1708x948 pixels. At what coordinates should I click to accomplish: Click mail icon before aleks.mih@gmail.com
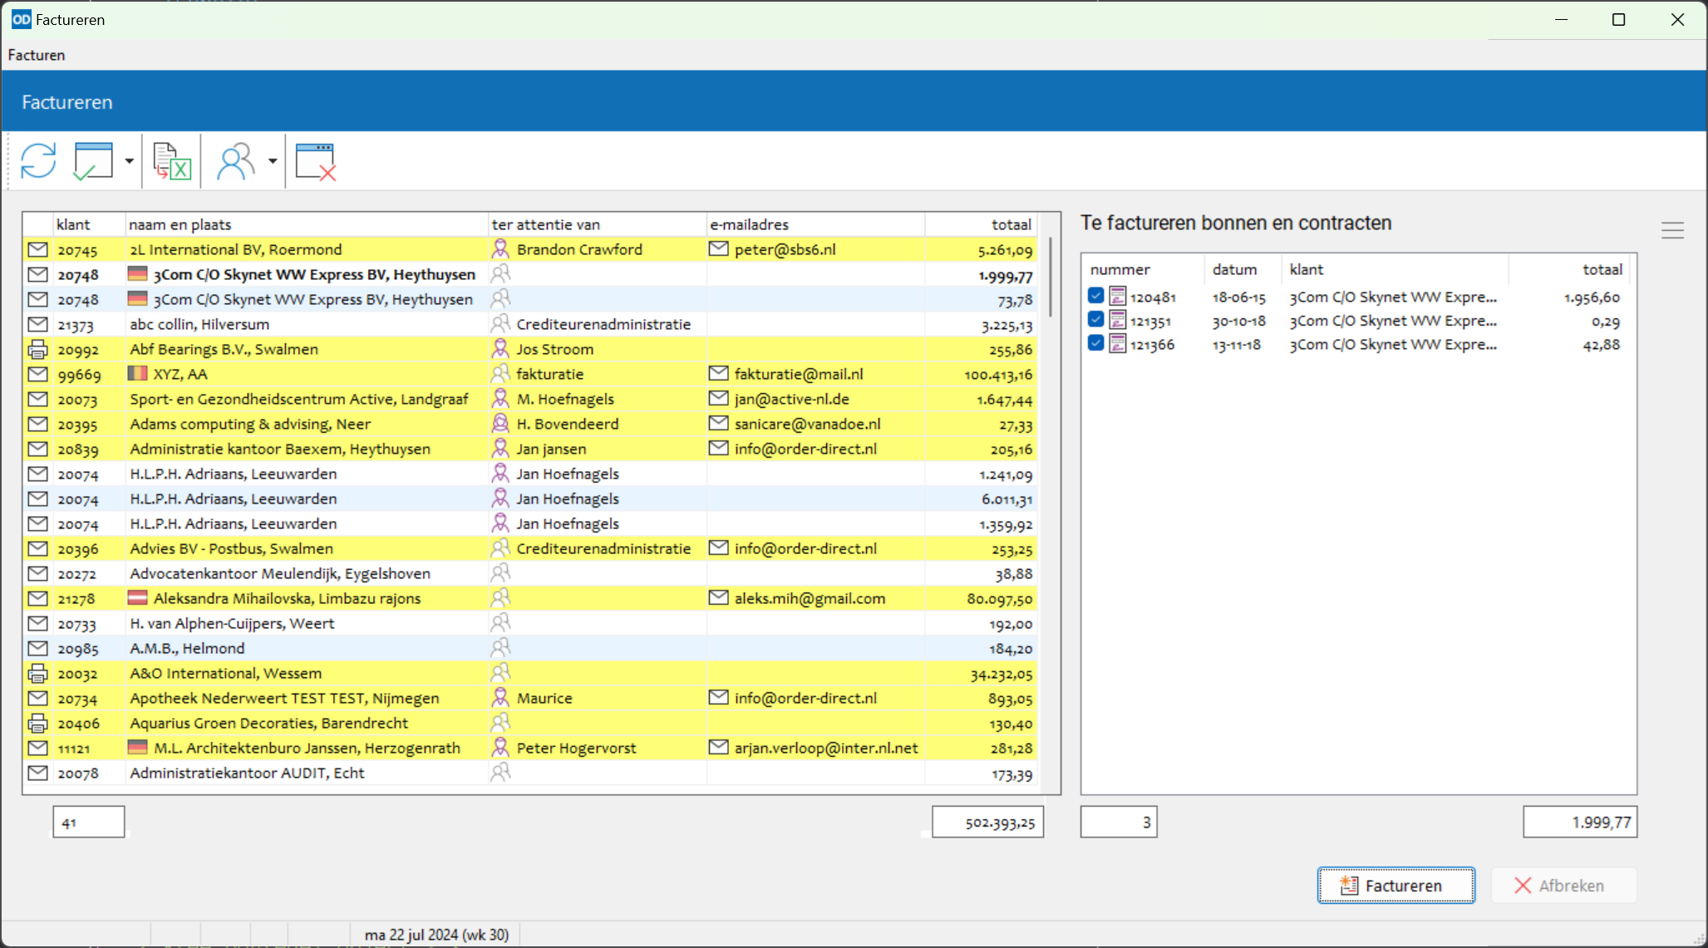tap(718, 597)
